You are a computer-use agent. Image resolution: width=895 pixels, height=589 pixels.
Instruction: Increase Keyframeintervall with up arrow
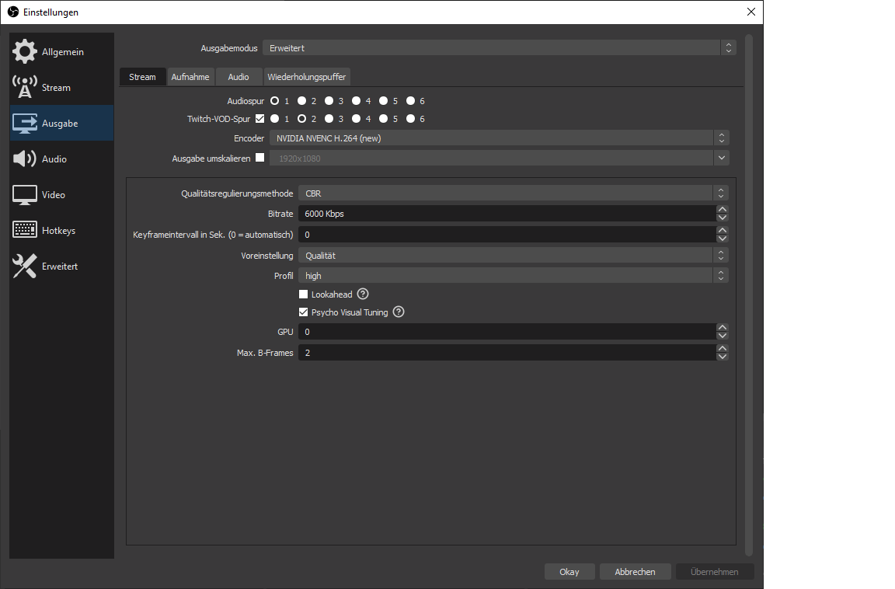(x=722, y=231)
